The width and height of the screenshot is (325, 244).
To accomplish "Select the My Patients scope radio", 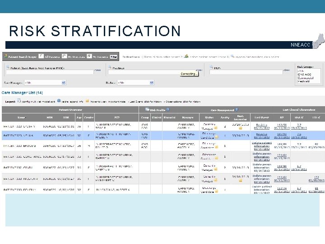I will [x=89, y=56].
